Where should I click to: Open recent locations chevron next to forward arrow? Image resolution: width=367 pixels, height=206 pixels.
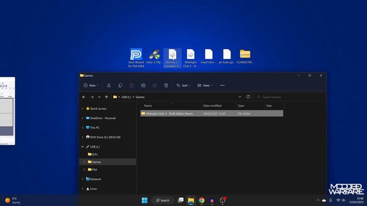99,97
